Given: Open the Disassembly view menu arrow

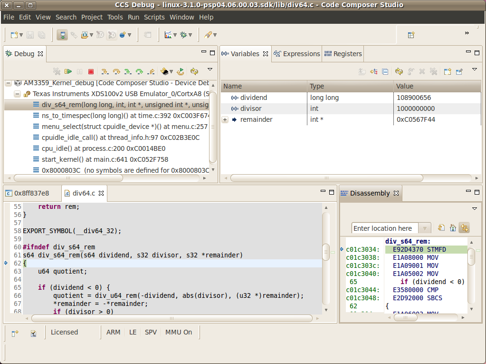Looking at the screenshot, I should click(474, 208).
